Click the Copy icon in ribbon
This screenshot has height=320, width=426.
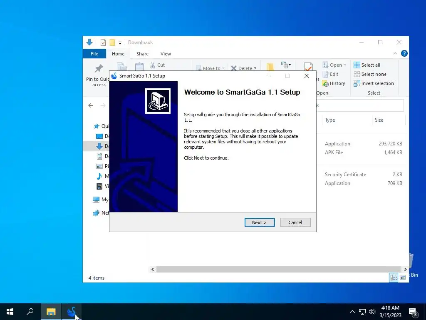tap(122, 66)
